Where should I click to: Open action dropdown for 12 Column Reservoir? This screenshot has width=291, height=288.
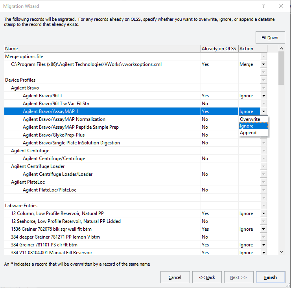[263, 213]
